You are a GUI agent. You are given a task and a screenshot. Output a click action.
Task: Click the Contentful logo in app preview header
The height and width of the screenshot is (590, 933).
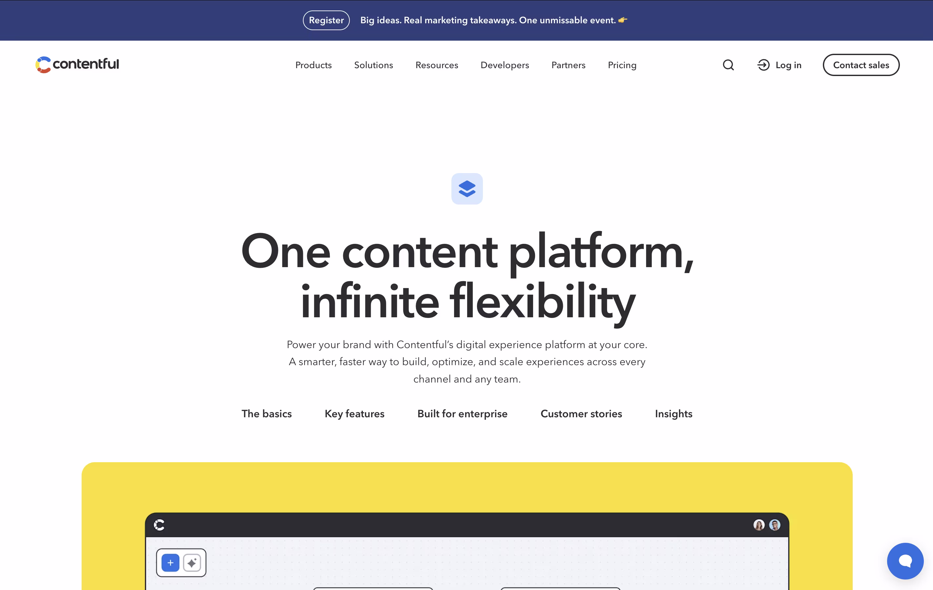tap(159, 525)
